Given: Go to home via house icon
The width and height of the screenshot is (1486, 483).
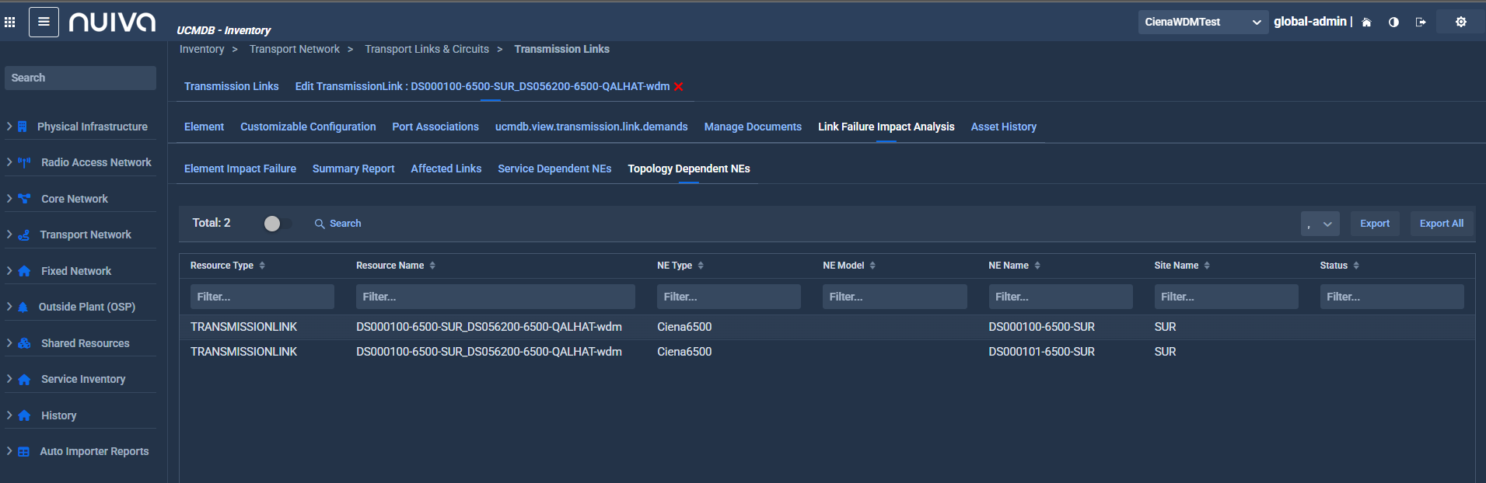Looking at the screenshot, I should pos(1366,22).
